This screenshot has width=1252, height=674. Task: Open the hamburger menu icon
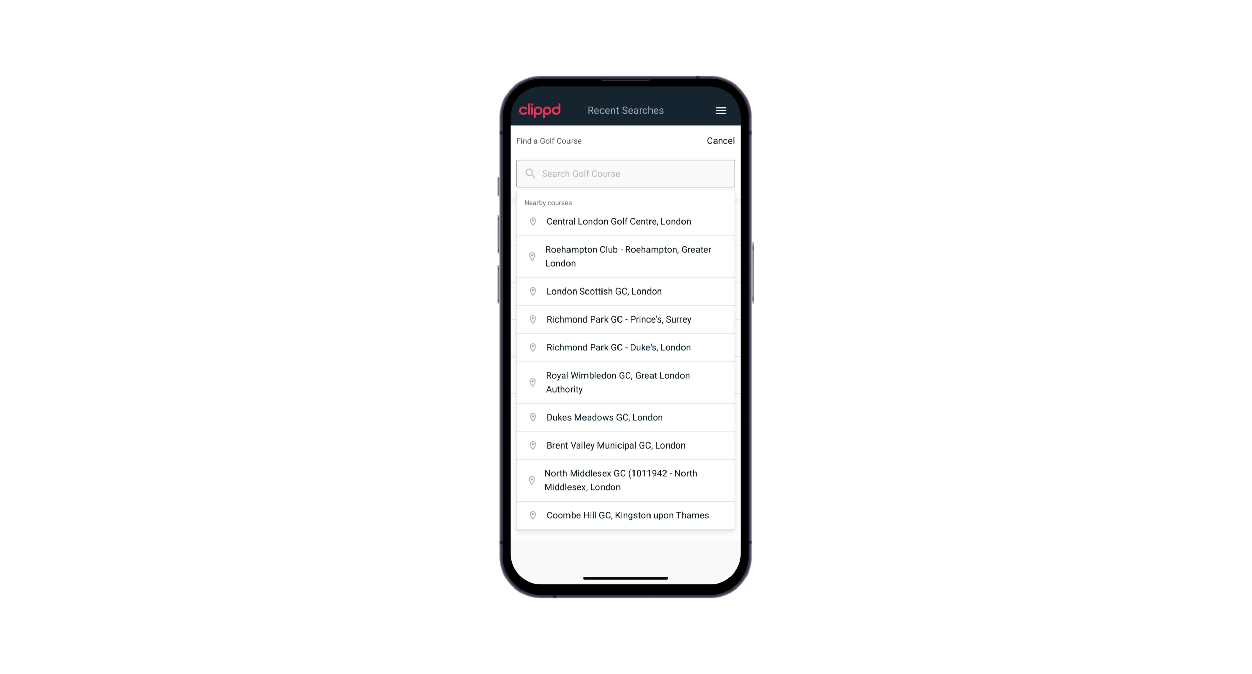point(721,110)
